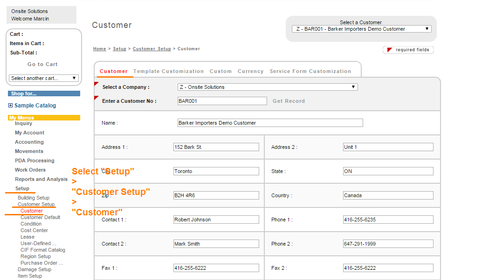Image resolution: width=489 pixels, height=280 pixels.
Task: Switch to Service Form Customization tab
Action: 310,71
